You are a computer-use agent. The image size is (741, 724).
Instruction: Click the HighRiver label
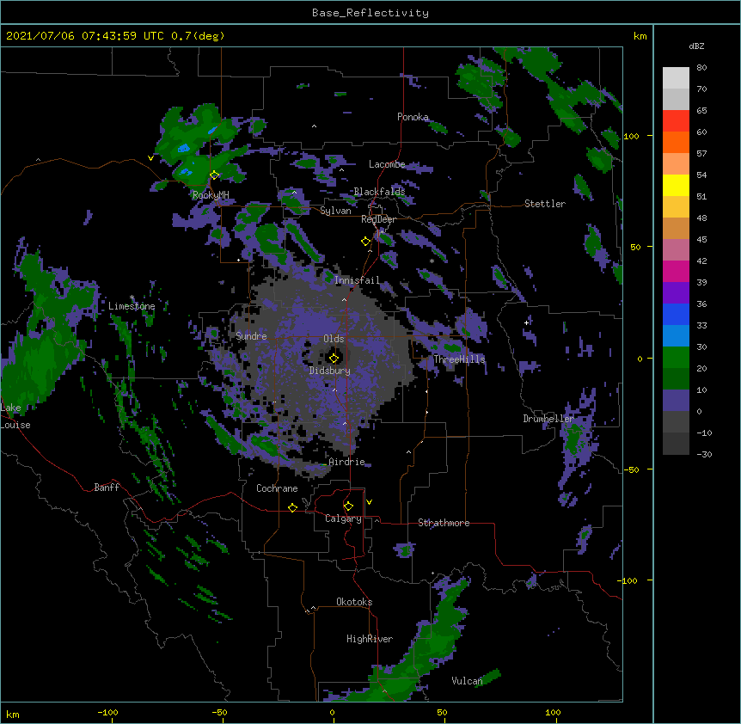tap(370, 639)
